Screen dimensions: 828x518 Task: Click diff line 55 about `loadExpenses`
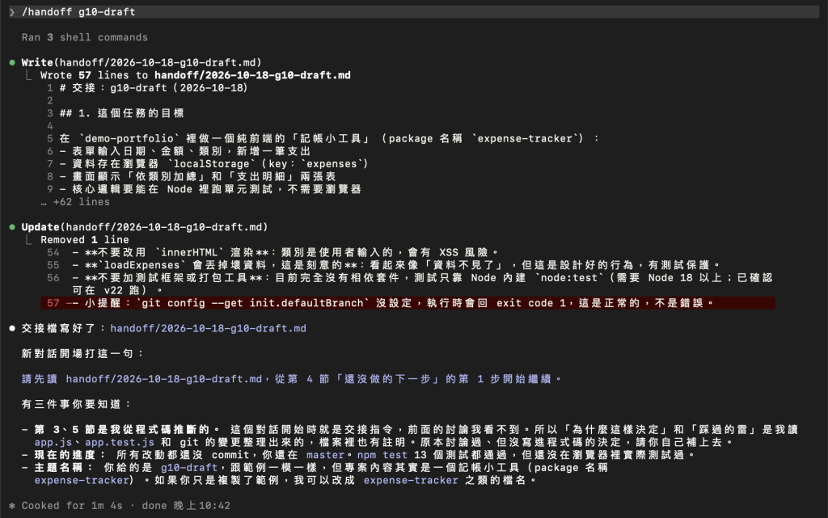(x=396, y=265)
